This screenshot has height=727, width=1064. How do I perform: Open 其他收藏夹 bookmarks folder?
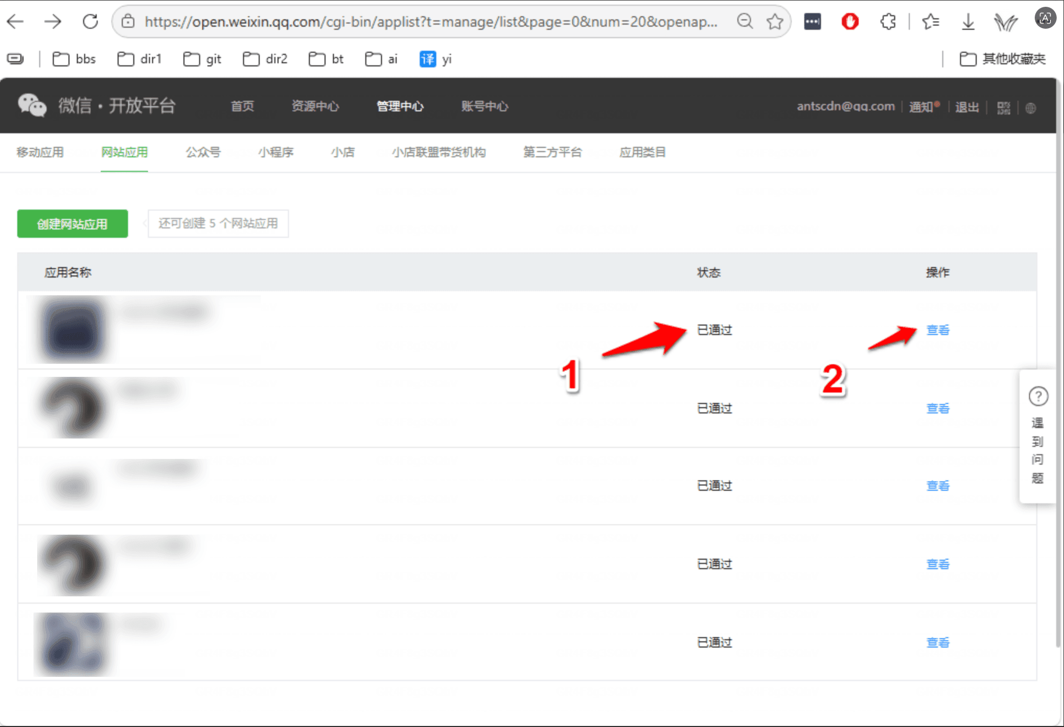tap(1002, 59)
